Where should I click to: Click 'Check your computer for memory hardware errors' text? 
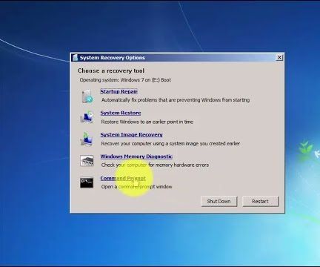coord(155,165)
